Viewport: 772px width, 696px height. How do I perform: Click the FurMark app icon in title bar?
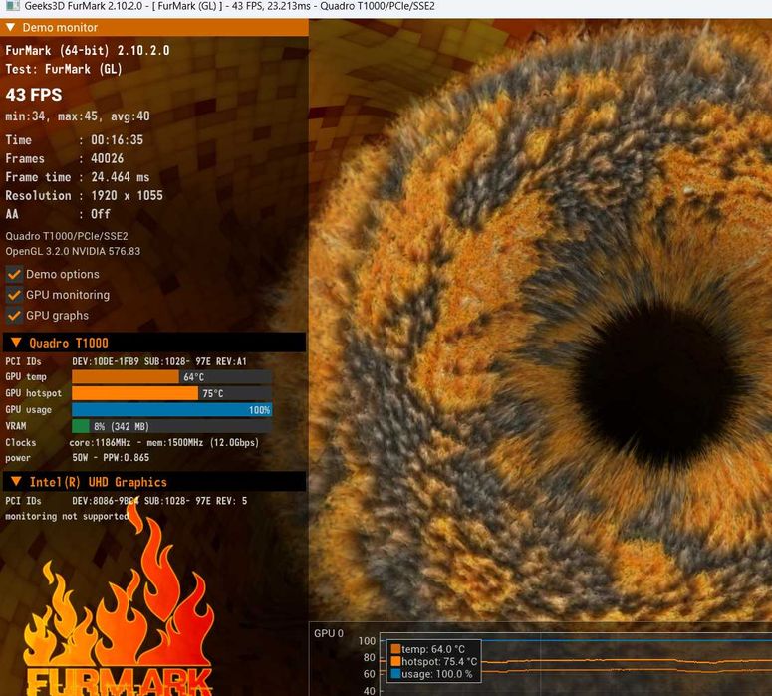(x=12, y=6)
